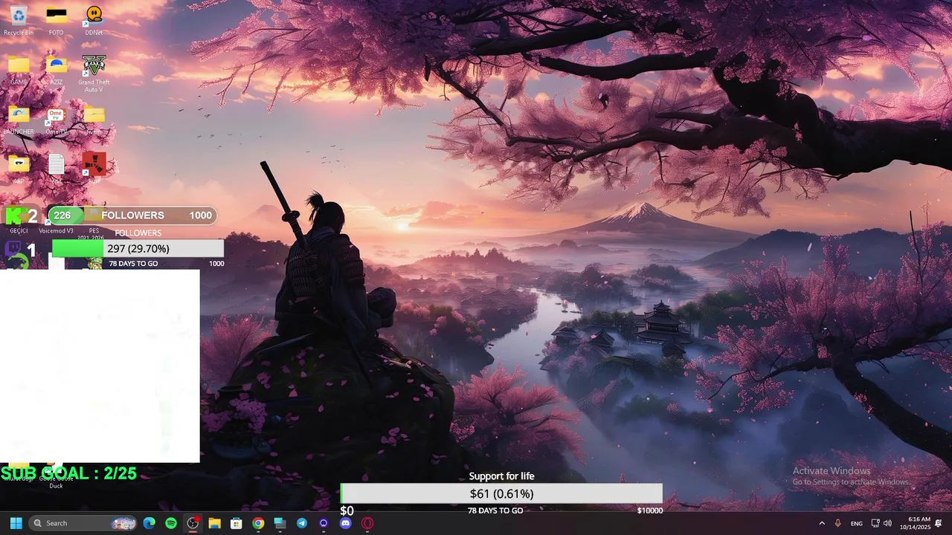Screen dimensions: 952x535
Task: Click the SUB GOAL : 2/25 text
Action: (x=69, y=473)
